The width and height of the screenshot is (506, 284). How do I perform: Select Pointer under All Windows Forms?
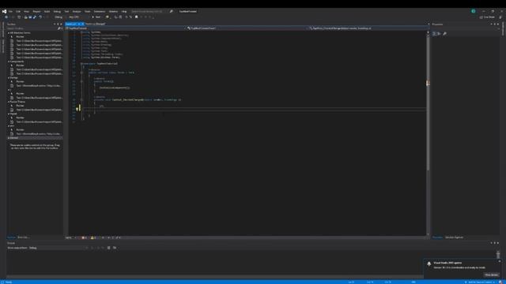tap(20, 37)
